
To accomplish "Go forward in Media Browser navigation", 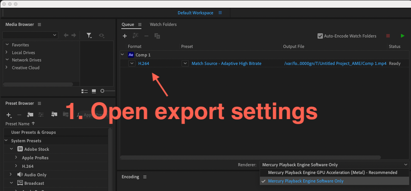I will pyautogui.click(x=74, y=35).
